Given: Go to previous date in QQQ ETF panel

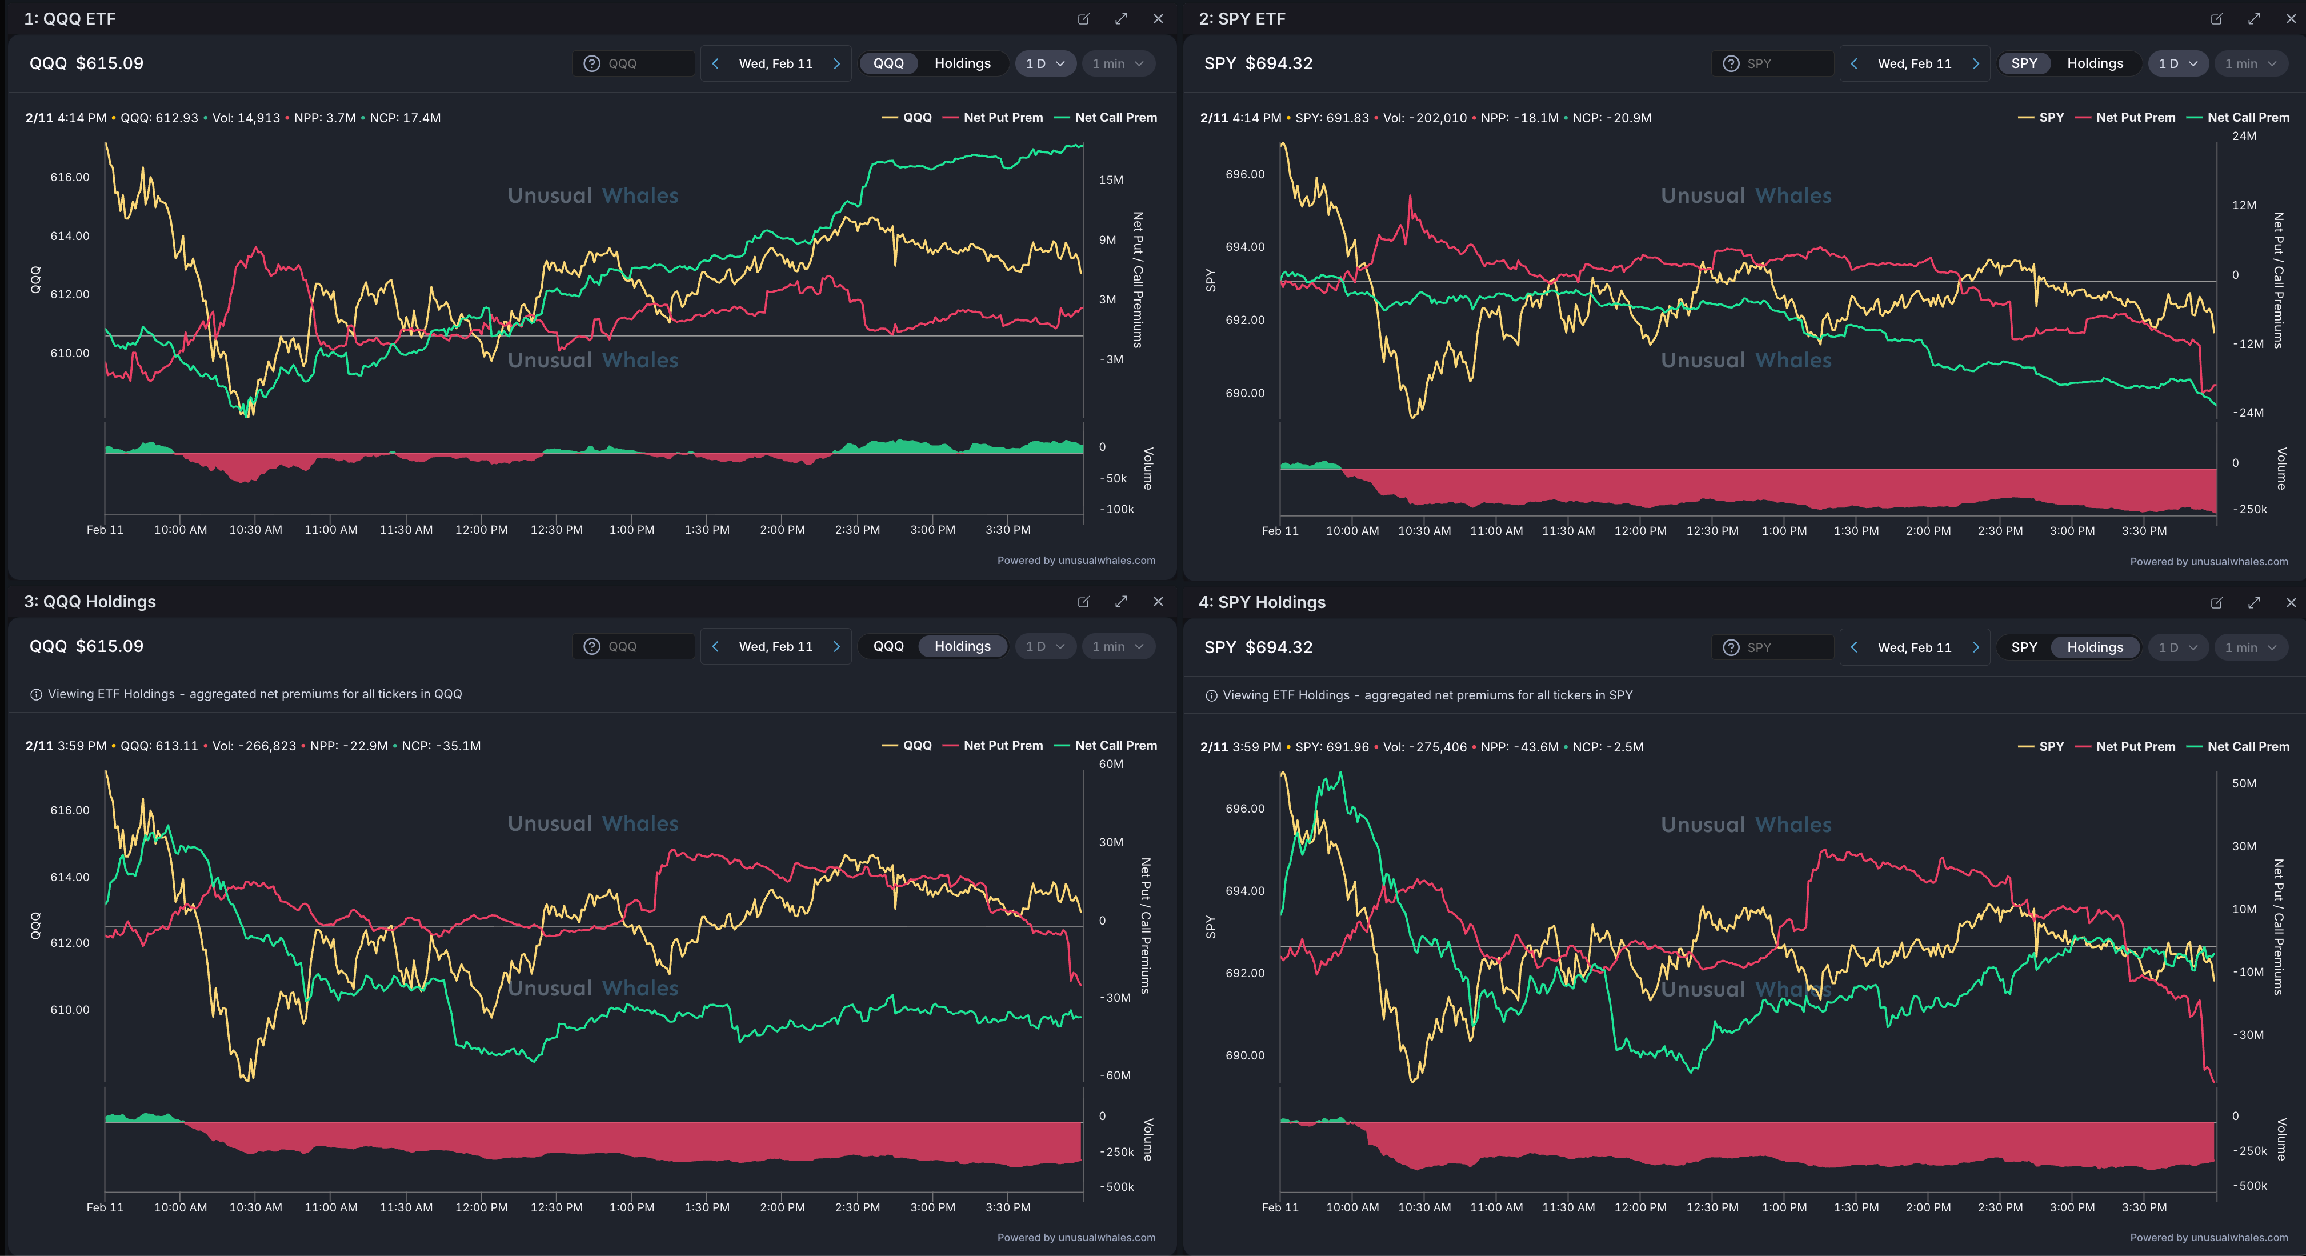Looking at the screenshot, I should [715, 63].
